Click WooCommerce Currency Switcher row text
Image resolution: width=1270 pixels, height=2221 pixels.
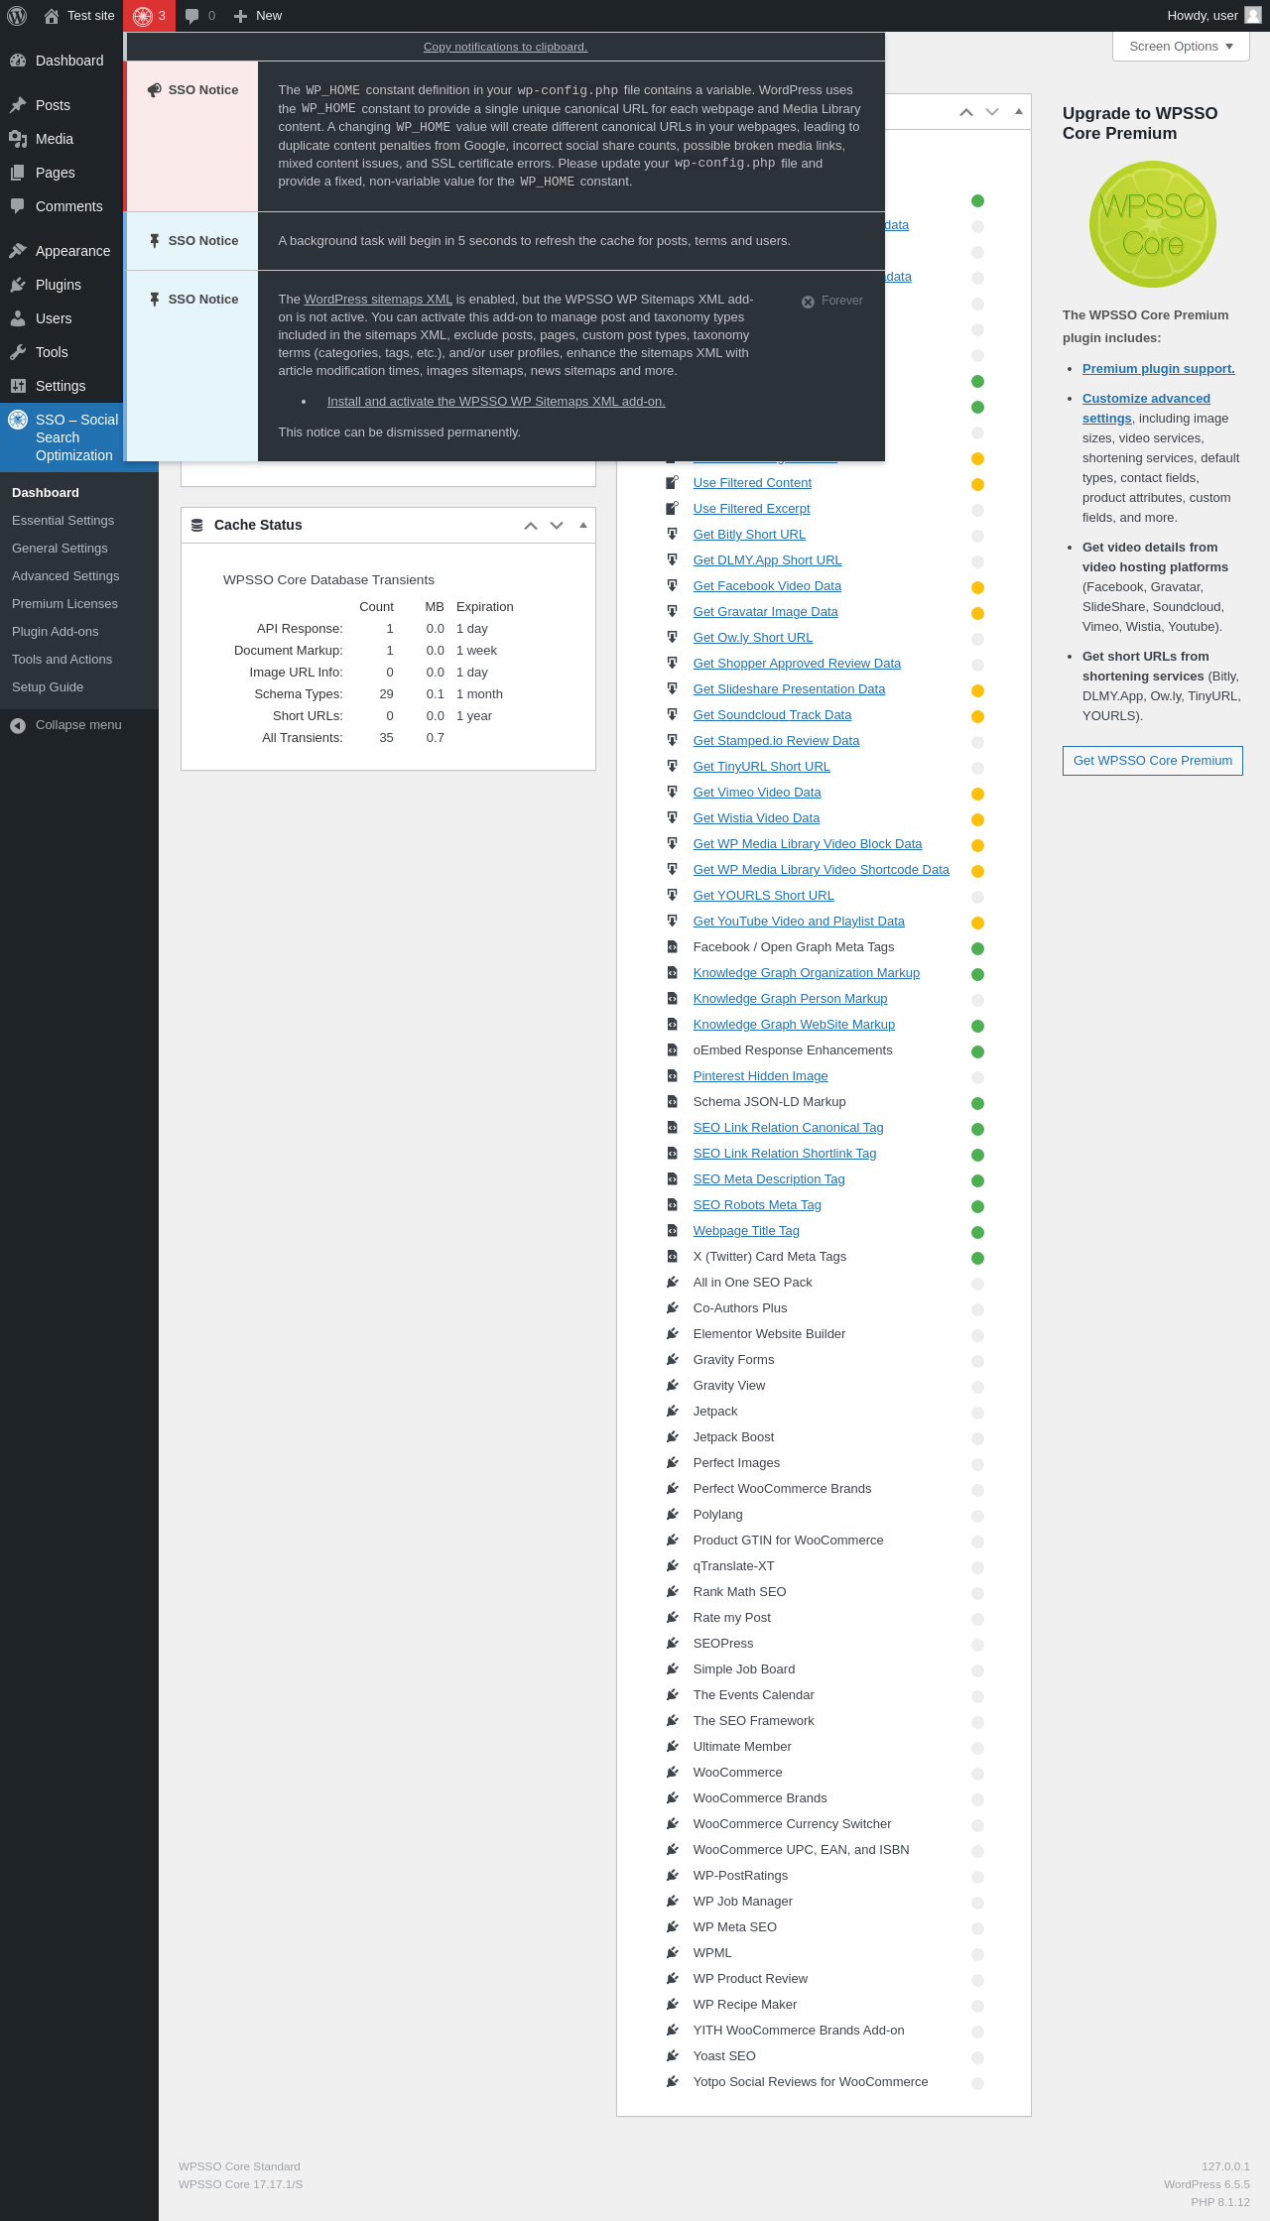792,1824
